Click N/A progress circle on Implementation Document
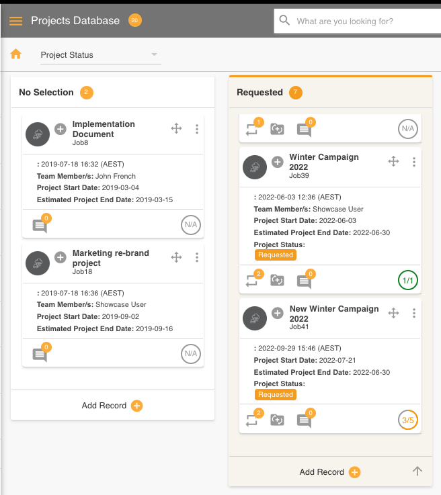 191,225
